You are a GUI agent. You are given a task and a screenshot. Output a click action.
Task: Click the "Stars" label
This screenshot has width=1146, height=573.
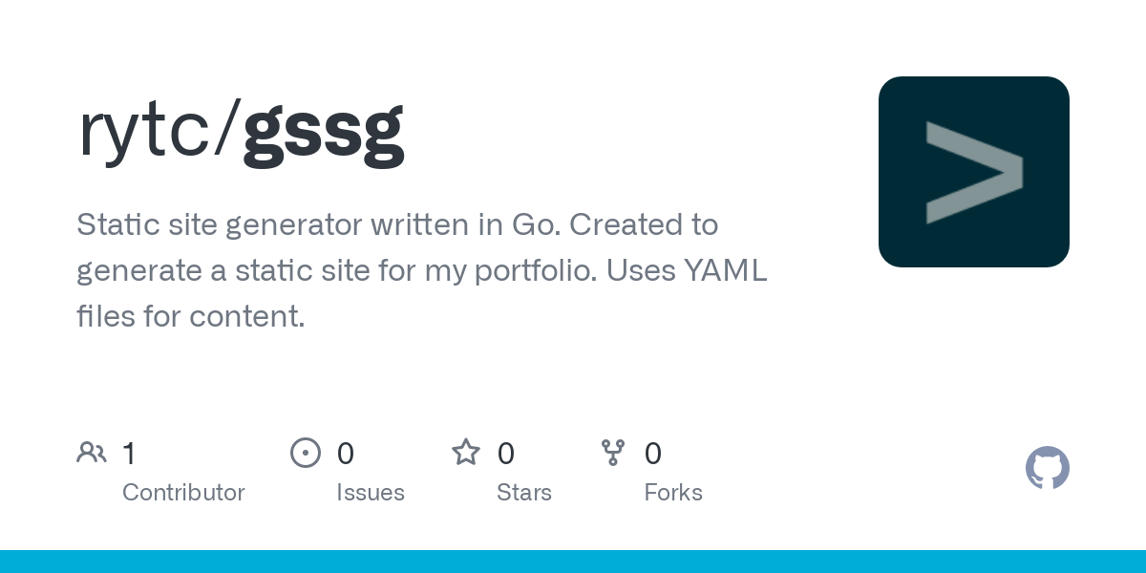tap(524, 493)
